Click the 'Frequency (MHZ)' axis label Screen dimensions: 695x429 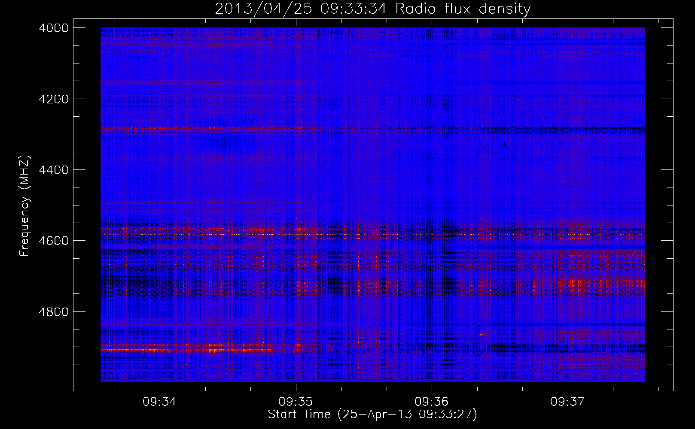click(25, 206)
